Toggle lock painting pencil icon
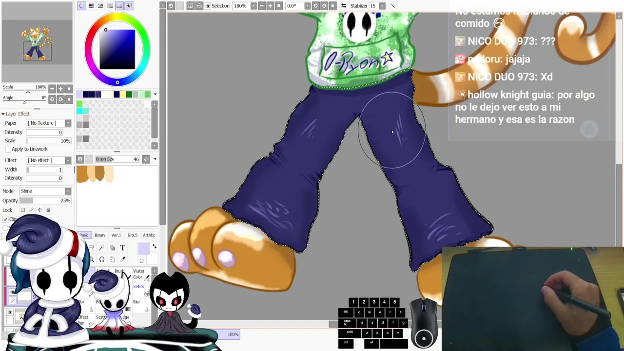 (x=32, y=210)
